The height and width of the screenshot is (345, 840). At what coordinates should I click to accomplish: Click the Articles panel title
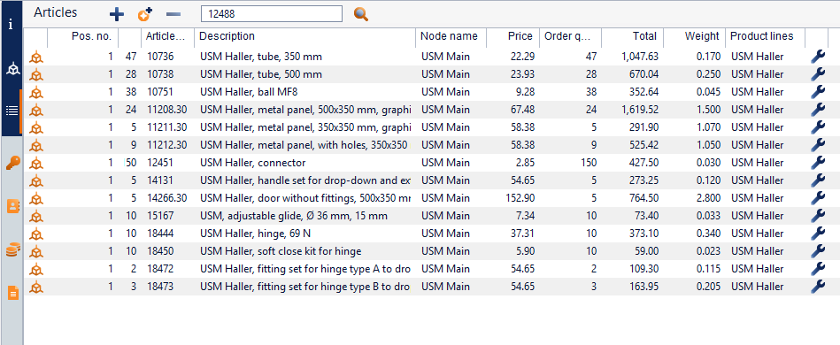[x=56, y=12]
